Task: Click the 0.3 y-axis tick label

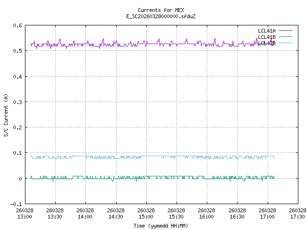Action: (16, 102)
